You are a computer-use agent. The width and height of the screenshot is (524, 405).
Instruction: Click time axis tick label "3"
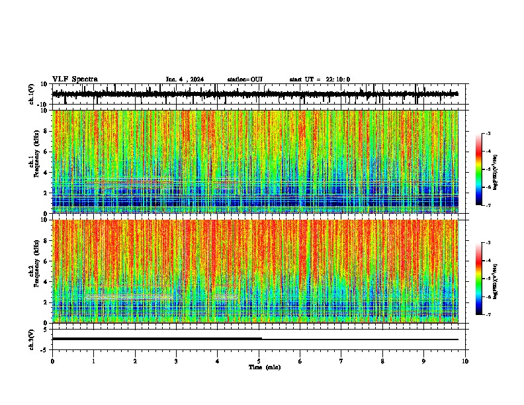click(x=176, y=361)
